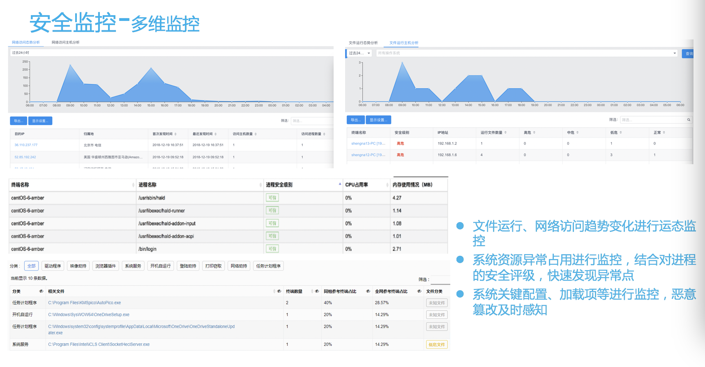Select the 系统服务 category filter
This screenshot has width=705, height=367.
point(133,266)
